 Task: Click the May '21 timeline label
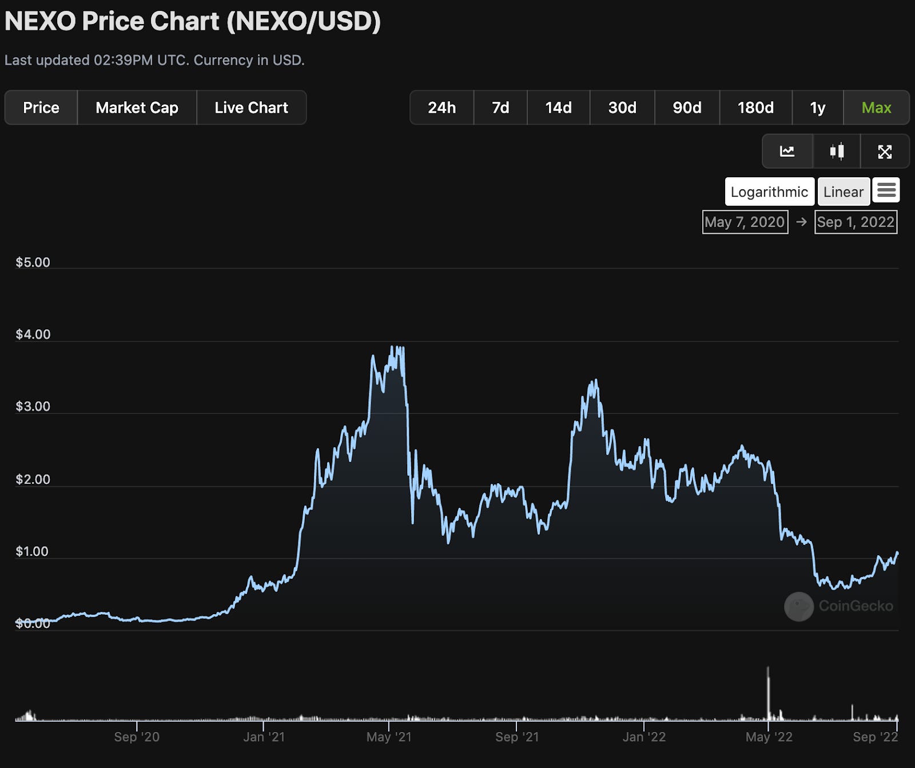389,737
